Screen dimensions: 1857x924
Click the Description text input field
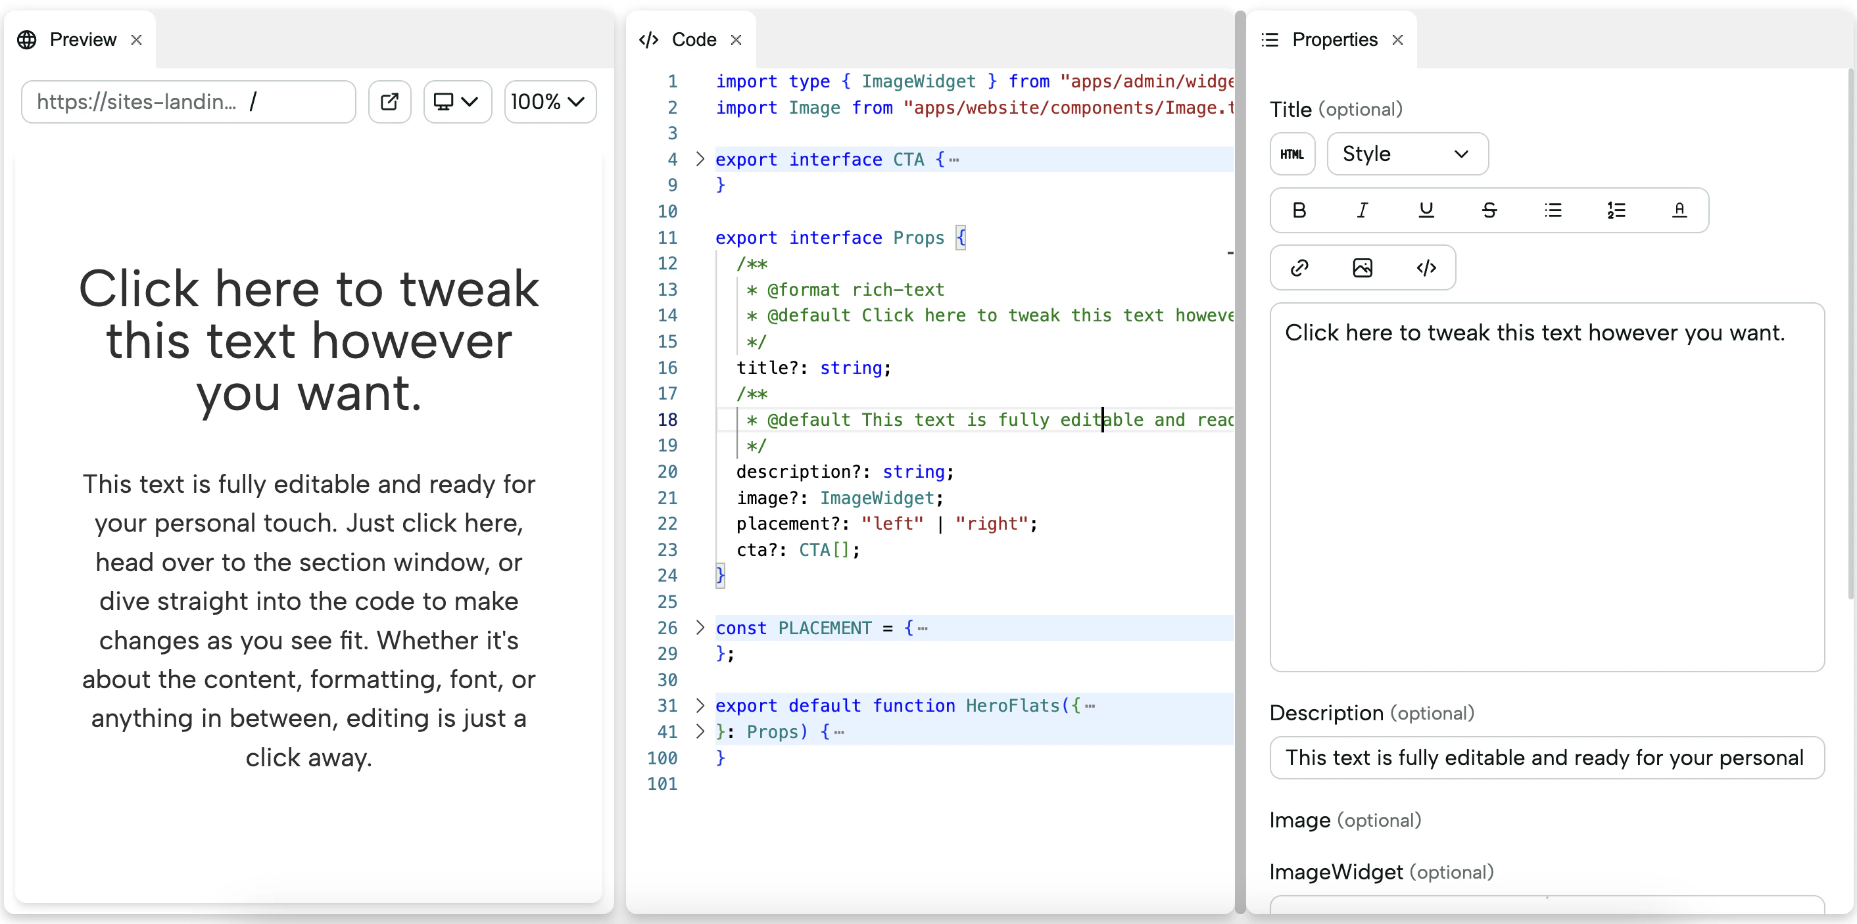tap(1545, 758)
